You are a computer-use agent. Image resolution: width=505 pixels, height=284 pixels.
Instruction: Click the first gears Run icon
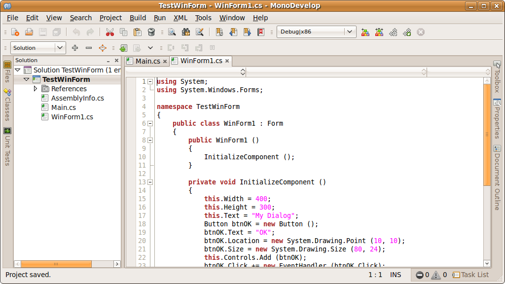point(393,32)
